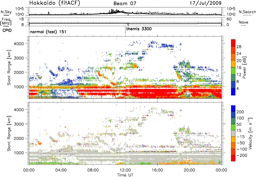Image resolution: width=256 pixels, height=177 pixels.
Task: Click the 'Freq. [MHz]' axis label
Action: [x=6, y=21]
